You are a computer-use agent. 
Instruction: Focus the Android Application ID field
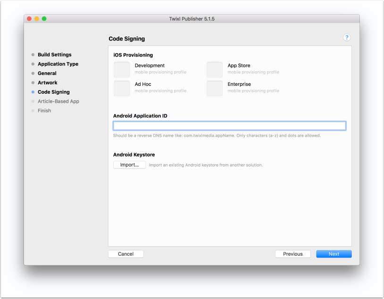[x=229, y=125]
